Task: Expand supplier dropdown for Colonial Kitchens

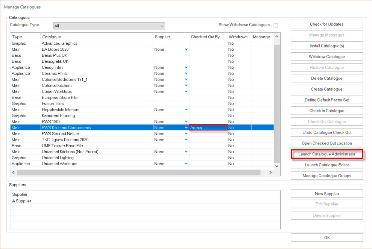Action: [x=186, y=85]
